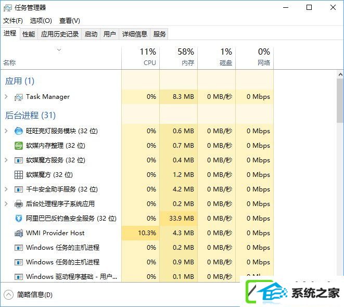Click the 33.9 MB memory cell
This screenshot has width=344, height=307.
[x=179, y=219]
